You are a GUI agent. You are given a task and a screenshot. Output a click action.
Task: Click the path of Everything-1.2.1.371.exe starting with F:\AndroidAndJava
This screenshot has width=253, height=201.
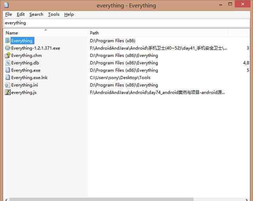click(159, 48)
